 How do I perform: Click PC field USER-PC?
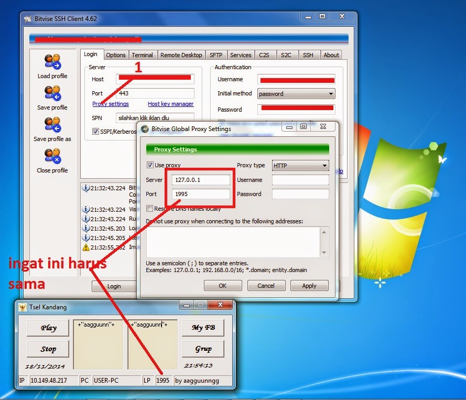click(117, 381)
